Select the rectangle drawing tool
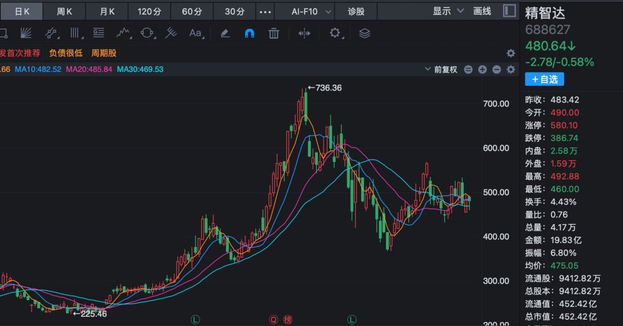623x326 pixels. pyautogui.click(x=3, y=33)
